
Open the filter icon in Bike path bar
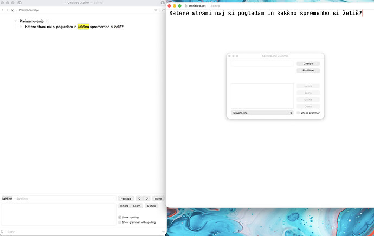point(156,10)
